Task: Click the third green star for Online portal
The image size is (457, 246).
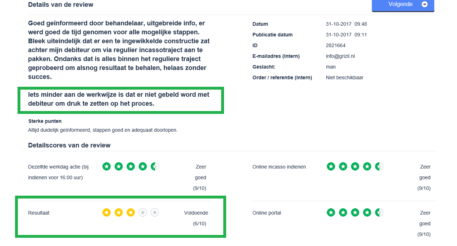Action: (355, 213)
